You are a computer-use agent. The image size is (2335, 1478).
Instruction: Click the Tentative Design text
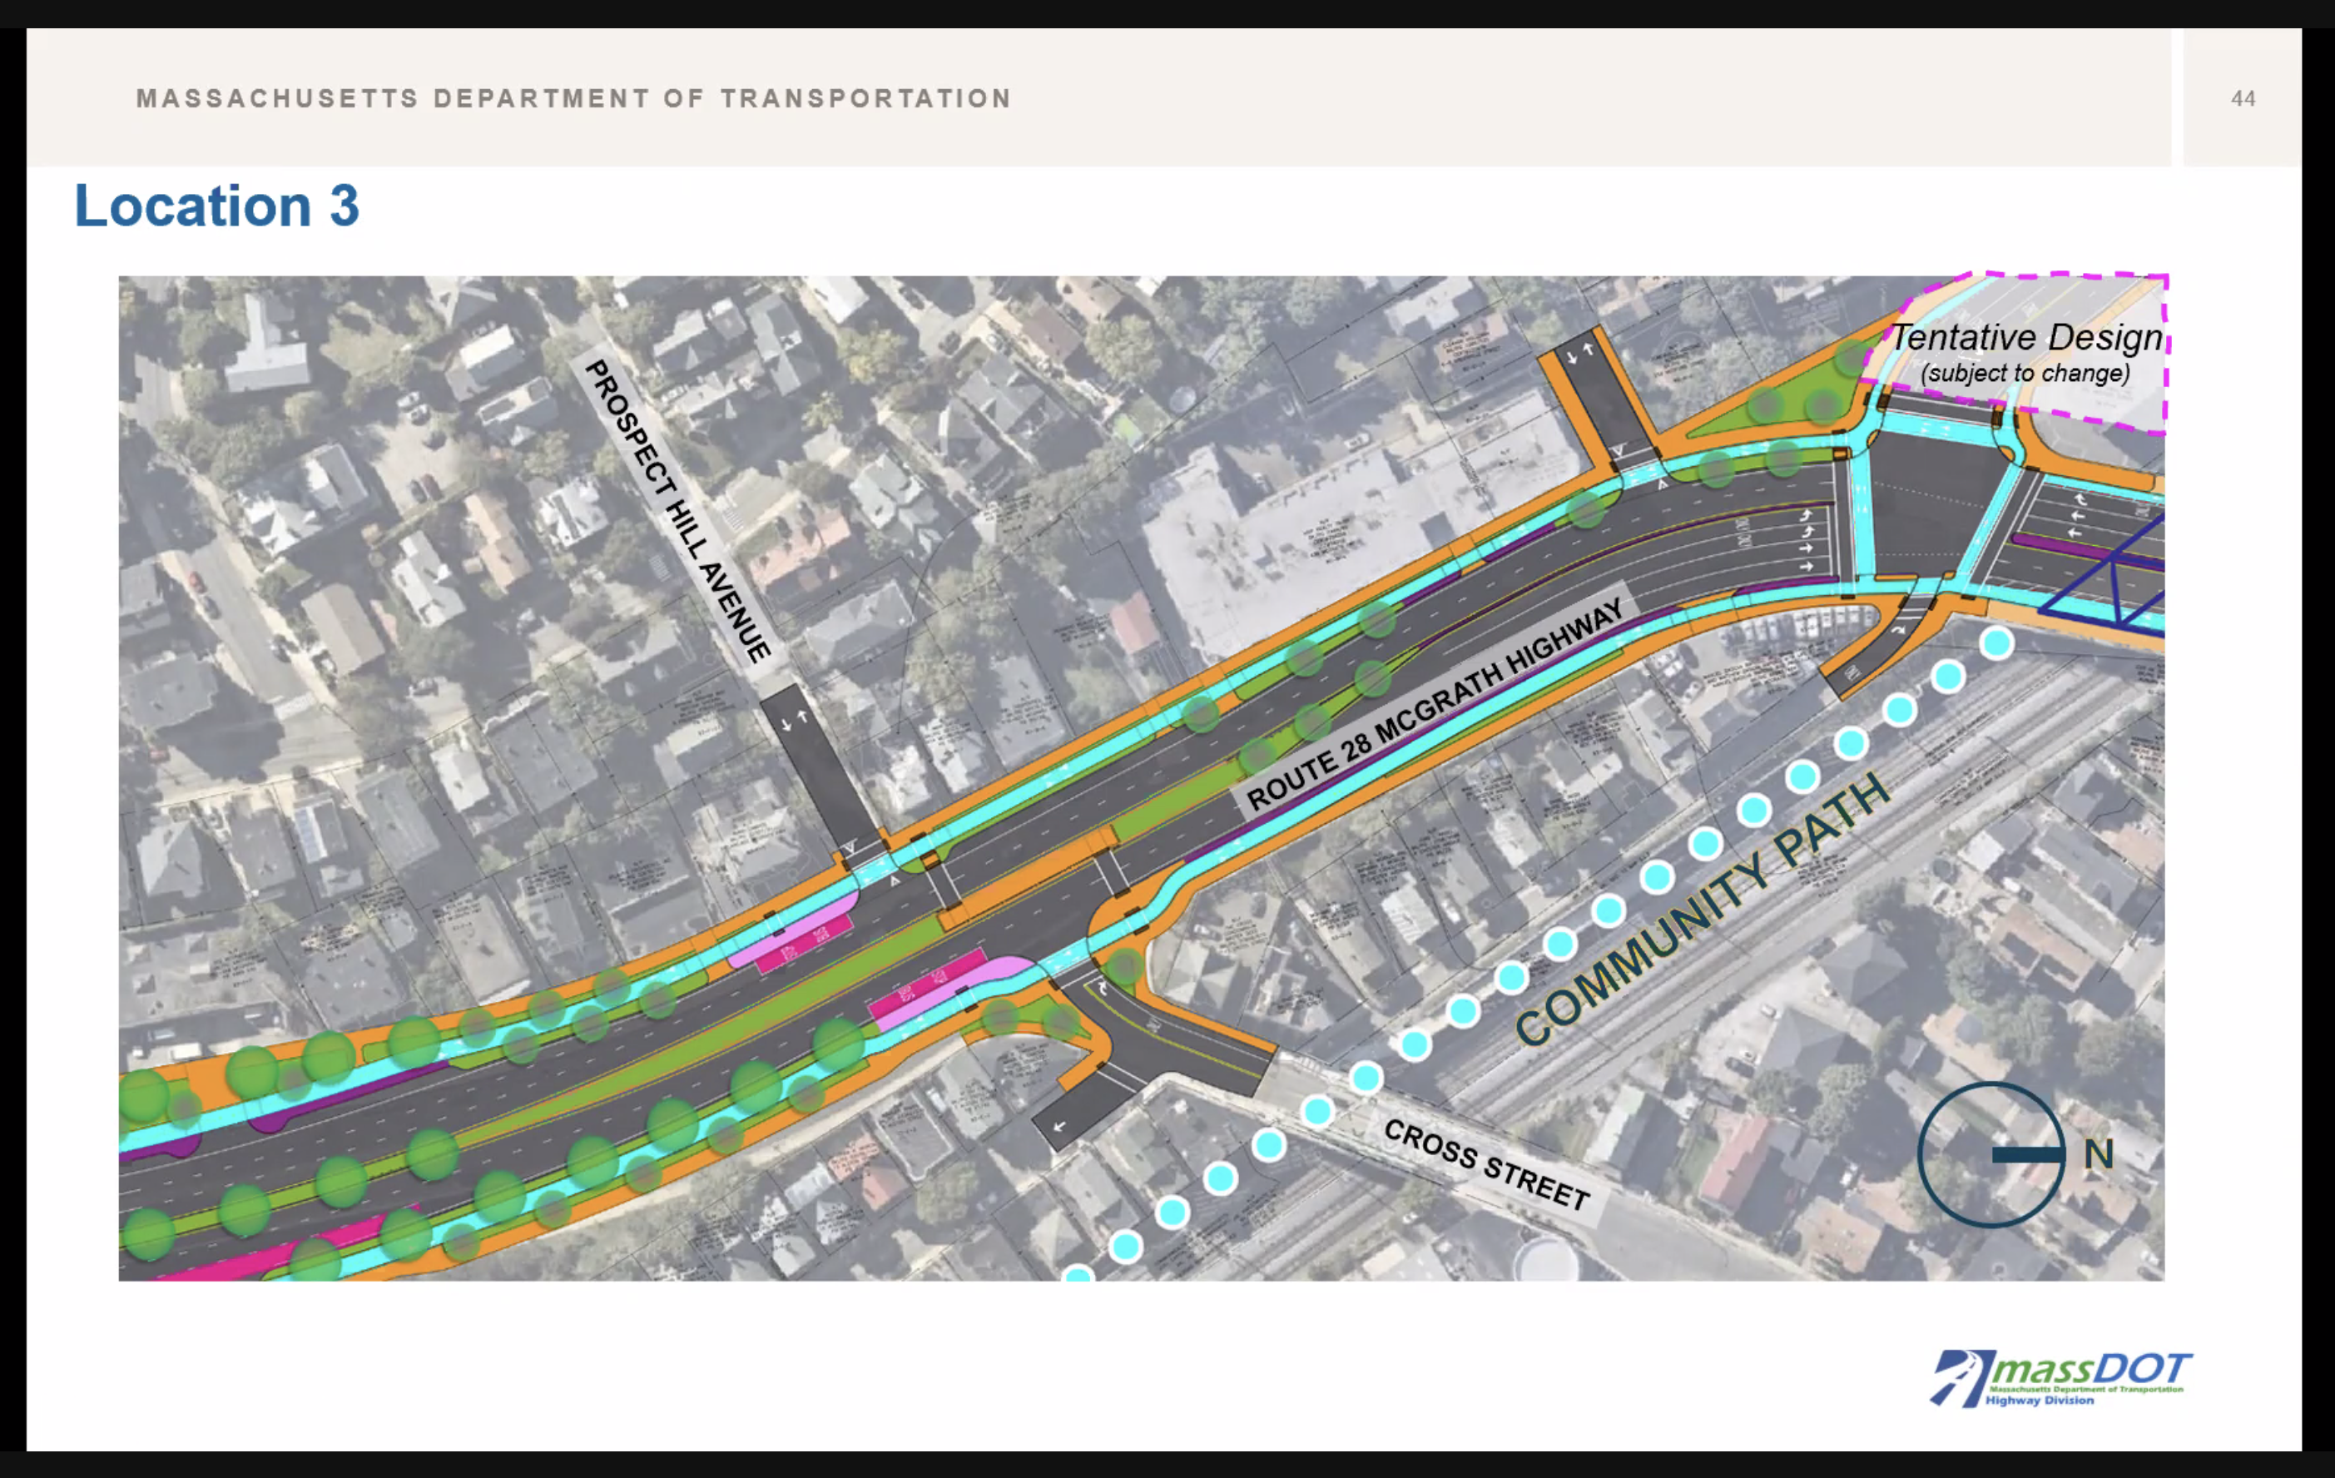pos(2025,338)
